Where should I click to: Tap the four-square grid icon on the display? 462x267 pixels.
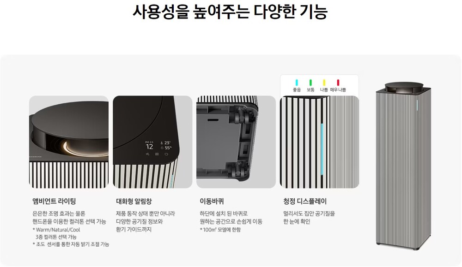point(157,154)
